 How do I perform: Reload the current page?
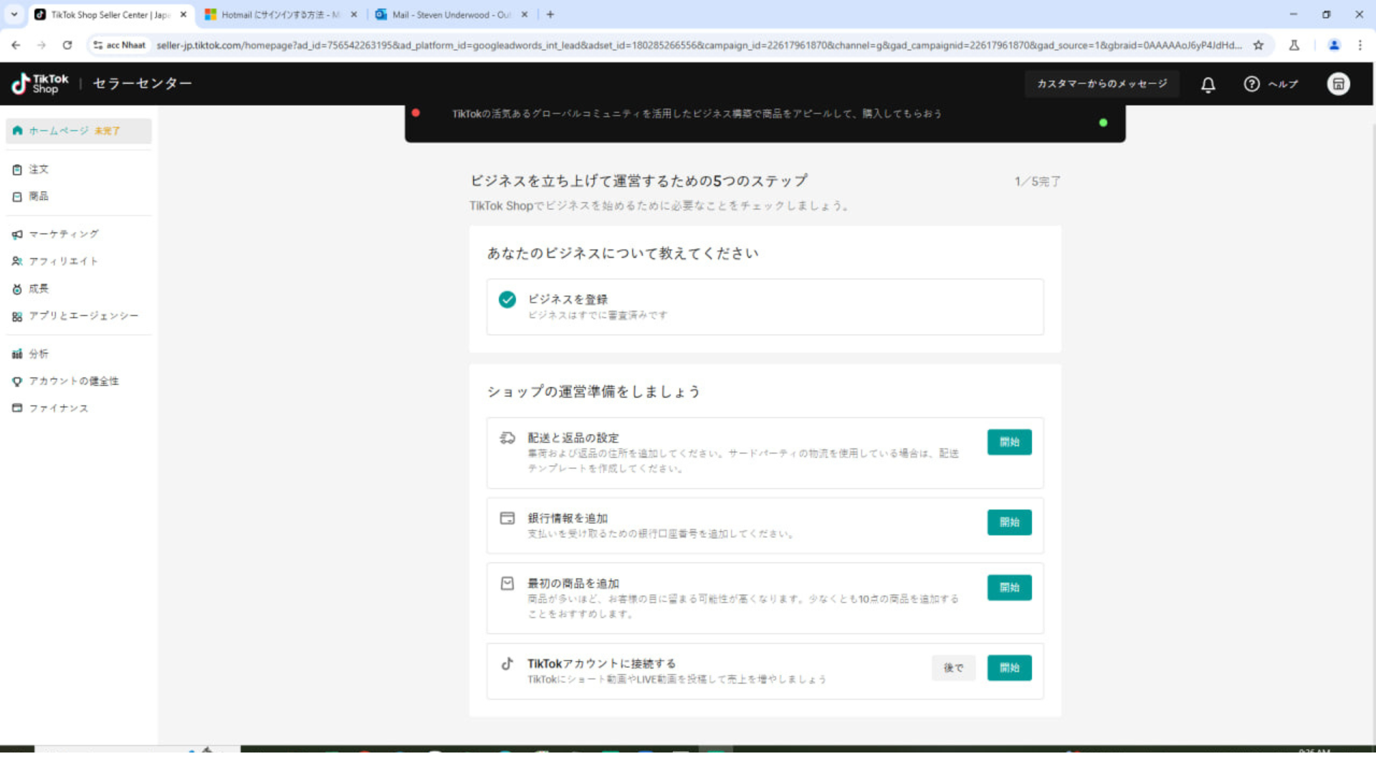coord(67,45)
